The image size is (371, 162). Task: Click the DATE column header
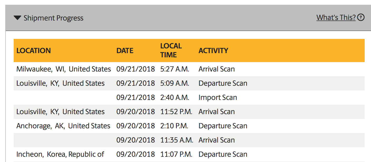tap(125, 50)
